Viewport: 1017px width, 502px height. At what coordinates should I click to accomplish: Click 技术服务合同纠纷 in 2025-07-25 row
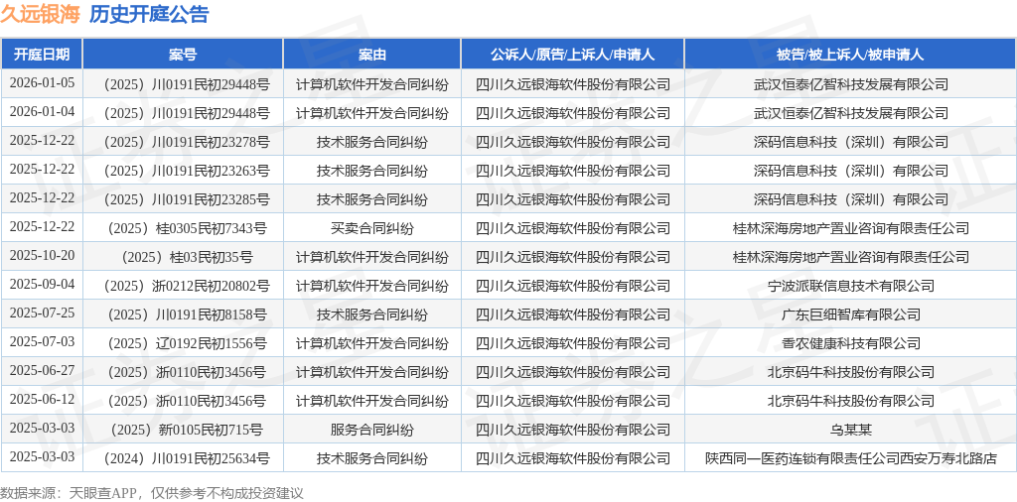[x=371, y=314]
